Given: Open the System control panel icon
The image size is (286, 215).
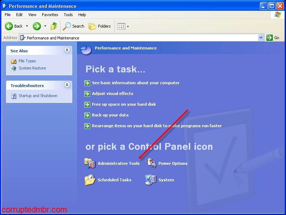Looking at the screenshot, I should [x=151, y=180].
